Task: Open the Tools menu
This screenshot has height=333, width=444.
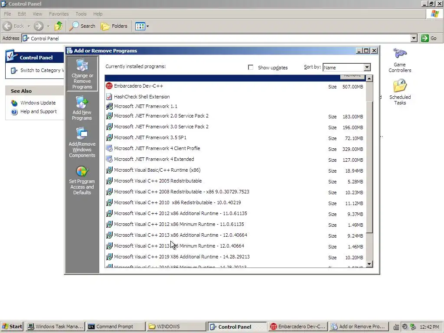Action: click(x=81, y=14)
